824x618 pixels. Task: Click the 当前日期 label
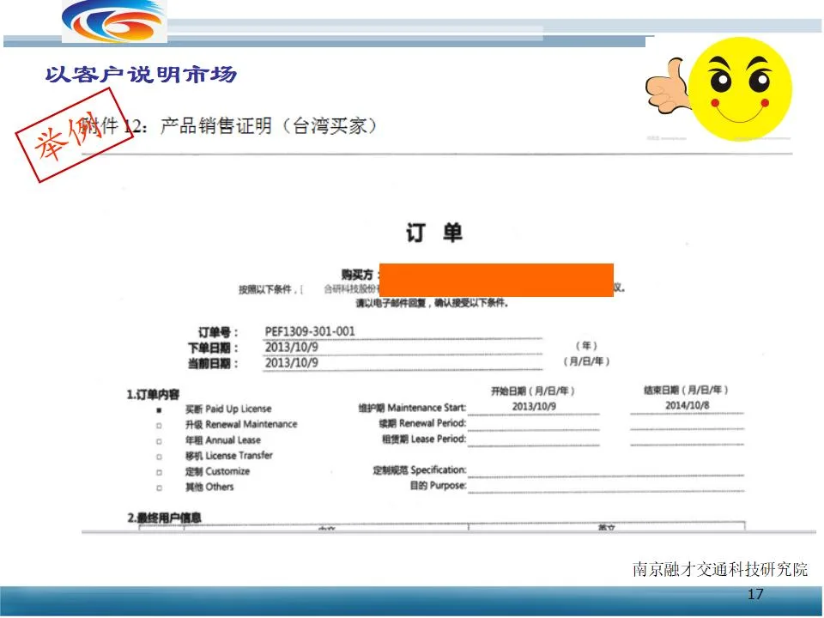(213, 364)
